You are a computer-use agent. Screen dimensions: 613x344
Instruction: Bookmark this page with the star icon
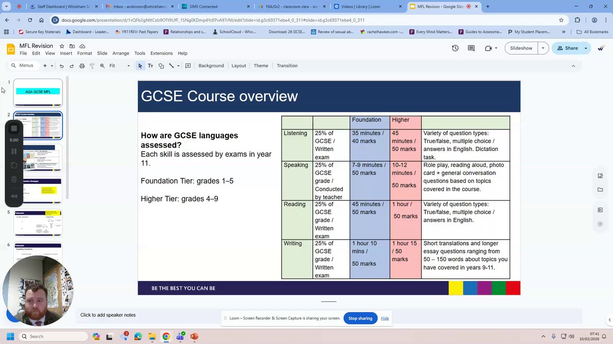click(x=561, y=20)
